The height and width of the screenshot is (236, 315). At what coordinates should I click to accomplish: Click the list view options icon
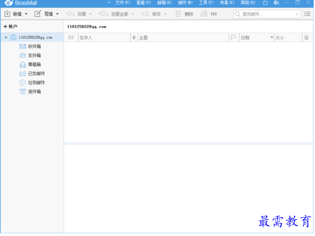[x=307, y=14]
